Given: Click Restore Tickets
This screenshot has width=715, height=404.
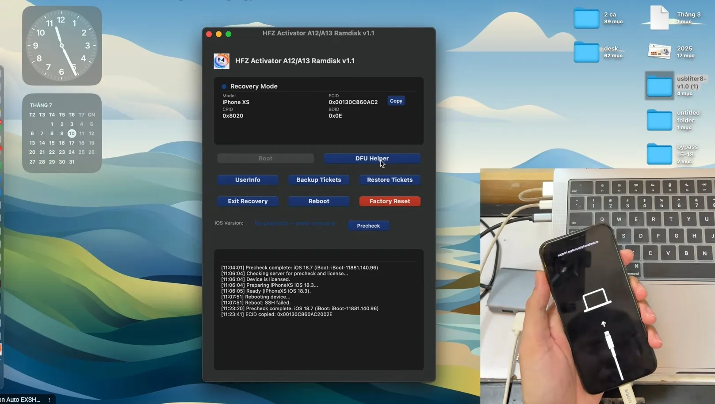Looking at the screenshot, I should [x=390, y=180].
